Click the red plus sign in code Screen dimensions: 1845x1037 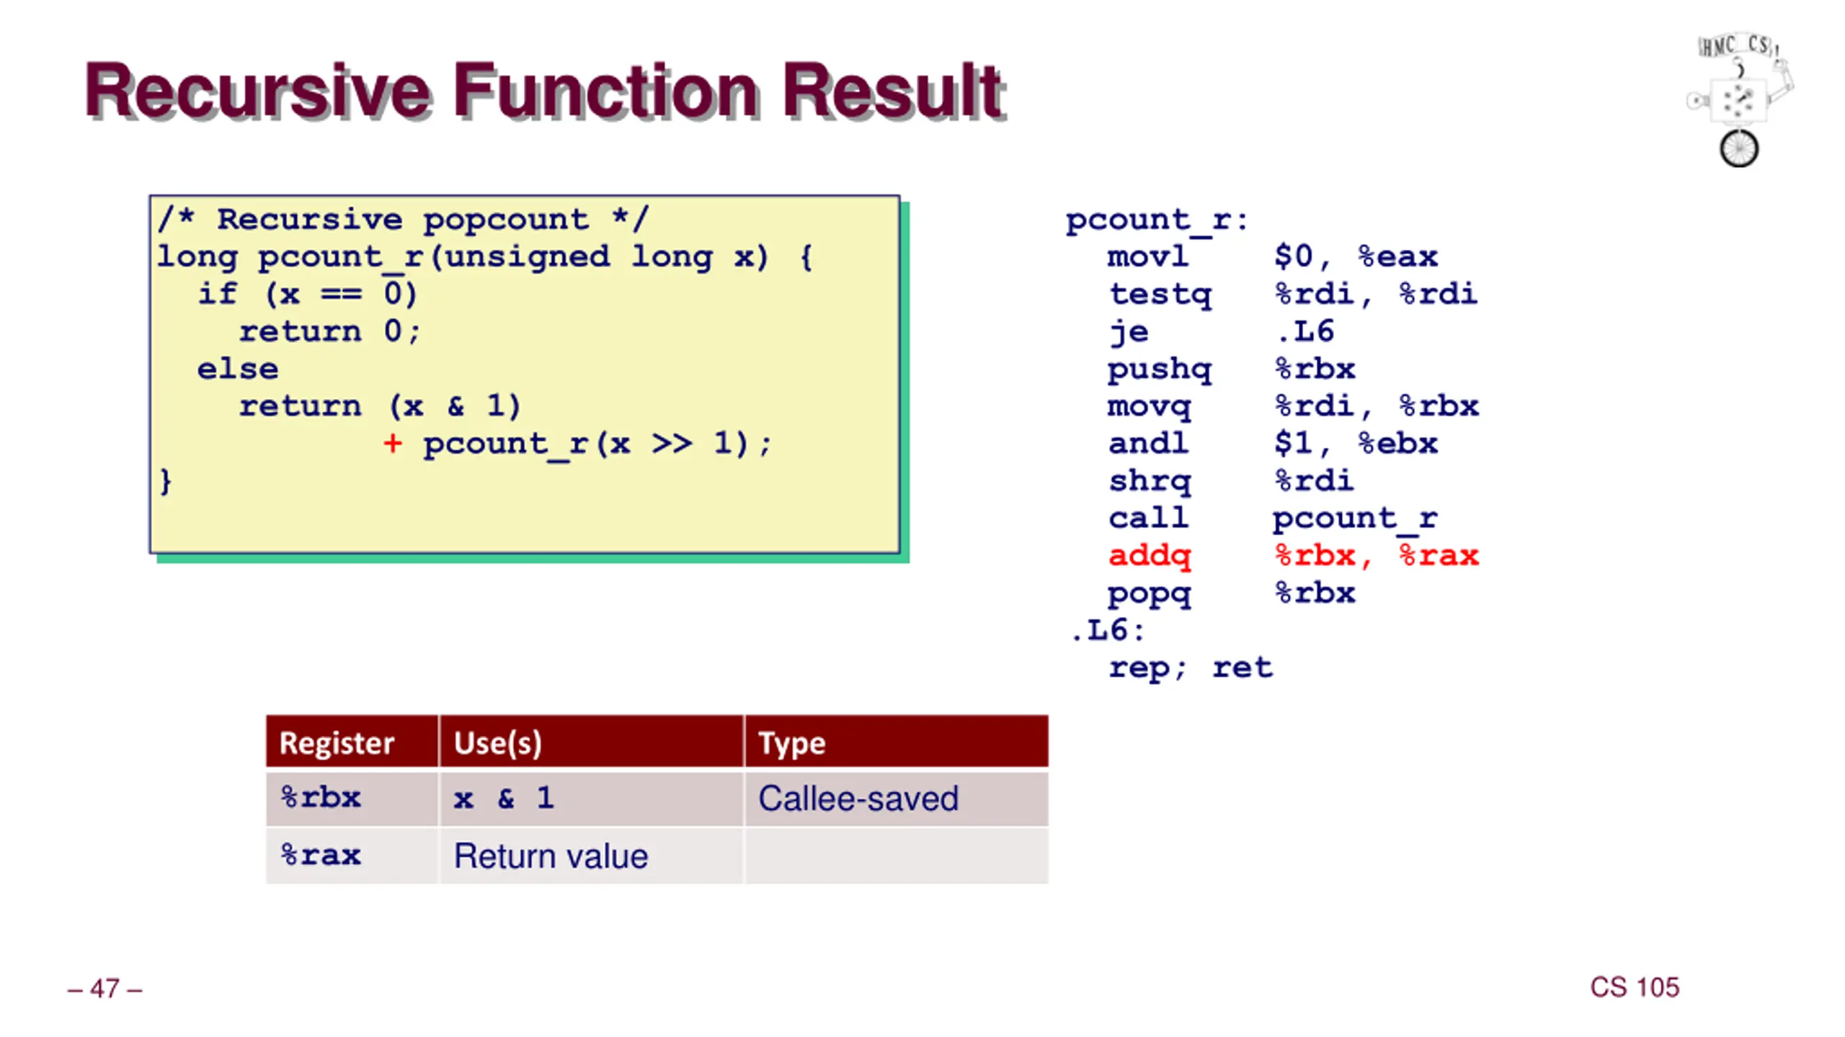pos(393,444)
